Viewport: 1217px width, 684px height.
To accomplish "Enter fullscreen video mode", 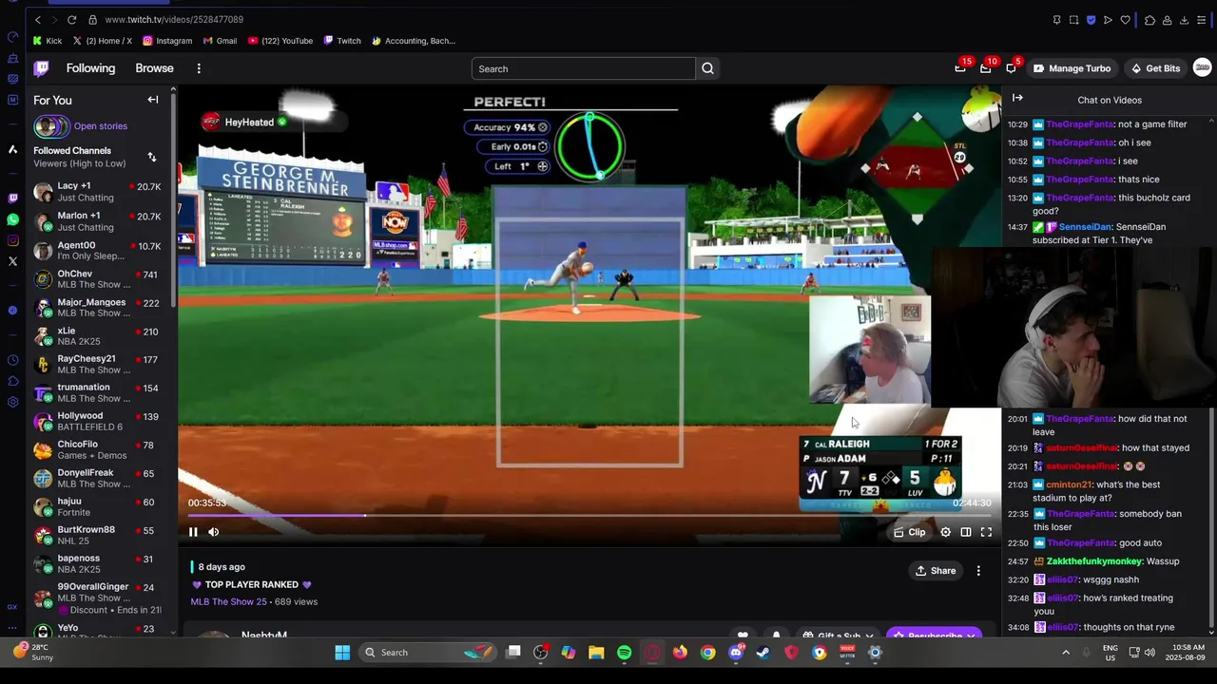I will click(986, 532).
